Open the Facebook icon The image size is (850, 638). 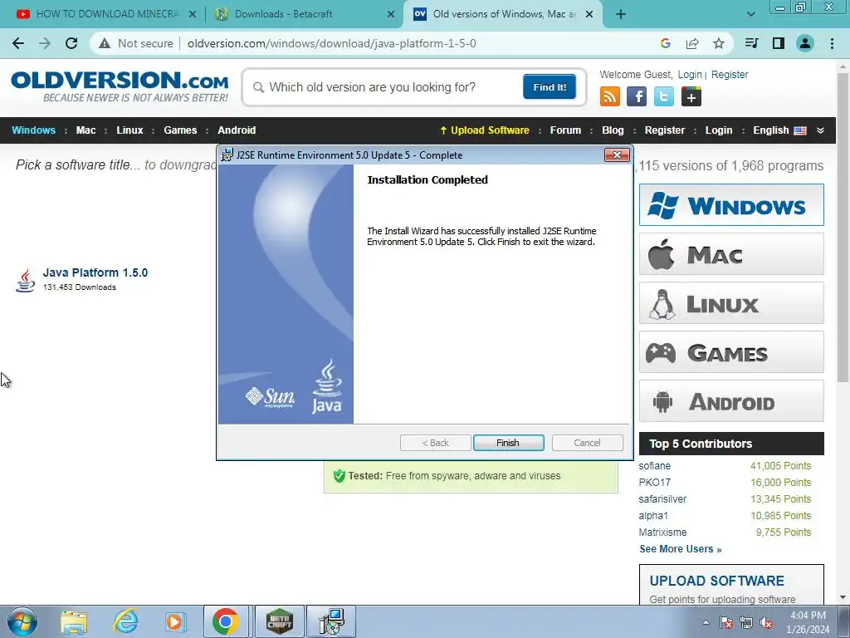pos(637,97)
